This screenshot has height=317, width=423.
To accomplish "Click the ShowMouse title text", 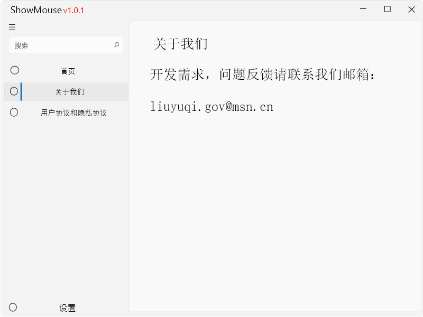I will [36, 10].
